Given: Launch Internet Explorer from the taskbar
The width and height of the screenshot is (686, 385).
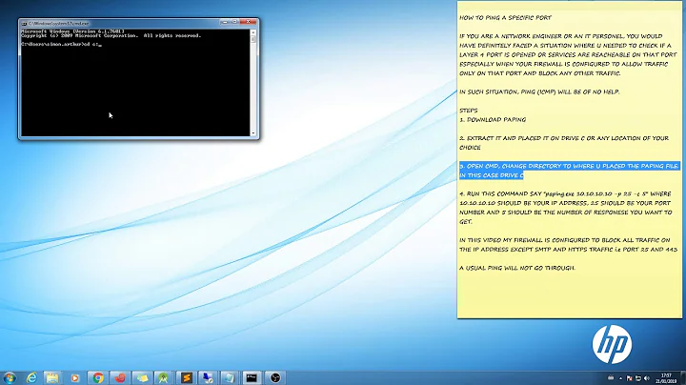Looking at the screenshot, I should [x=31, y=377].
